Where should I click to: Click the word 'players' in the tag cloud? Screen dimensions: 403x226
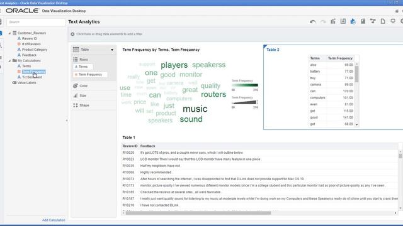click(x=174, y=65)
